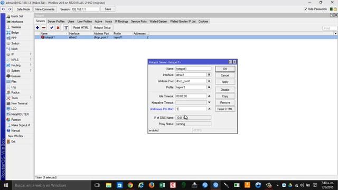The width and height of the screenshot is (338, 190).
Task: Click the Hotspot Setup button
Action: (x=102, y=27)
